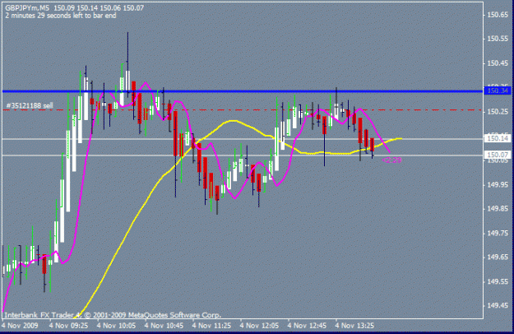The width and height of the screenshot is (514, 334).
Task: Click the 150.07 current price tag
Action: tap(497, 155)
